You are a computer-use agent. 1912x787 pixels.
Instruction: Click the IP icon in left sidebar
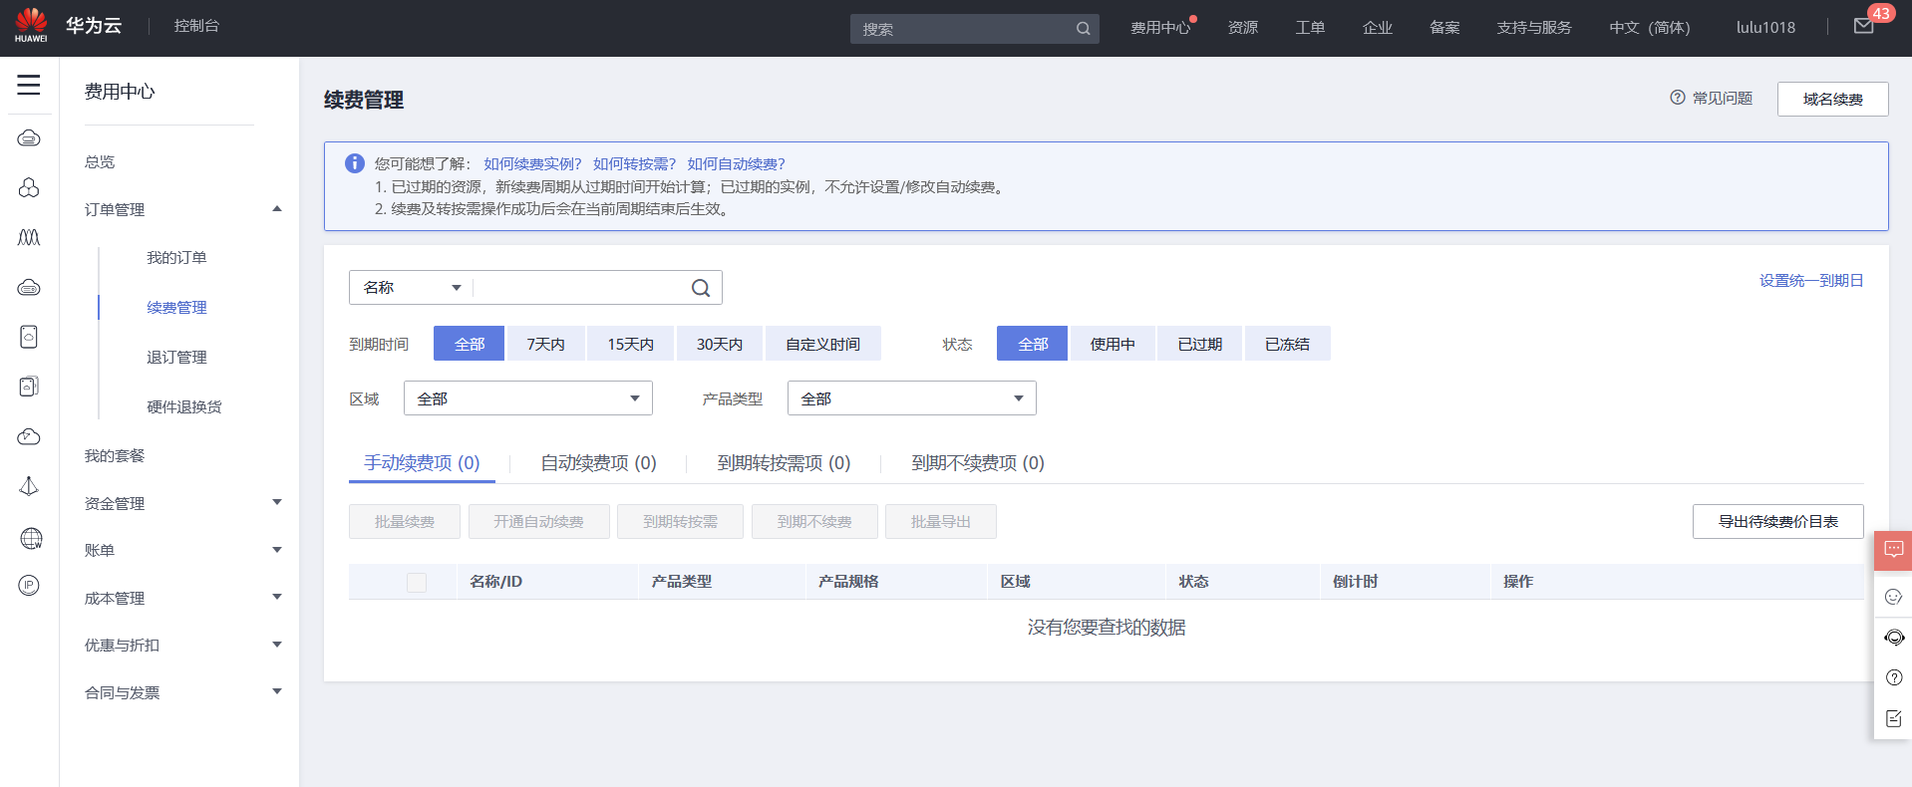tap(29, 585)
